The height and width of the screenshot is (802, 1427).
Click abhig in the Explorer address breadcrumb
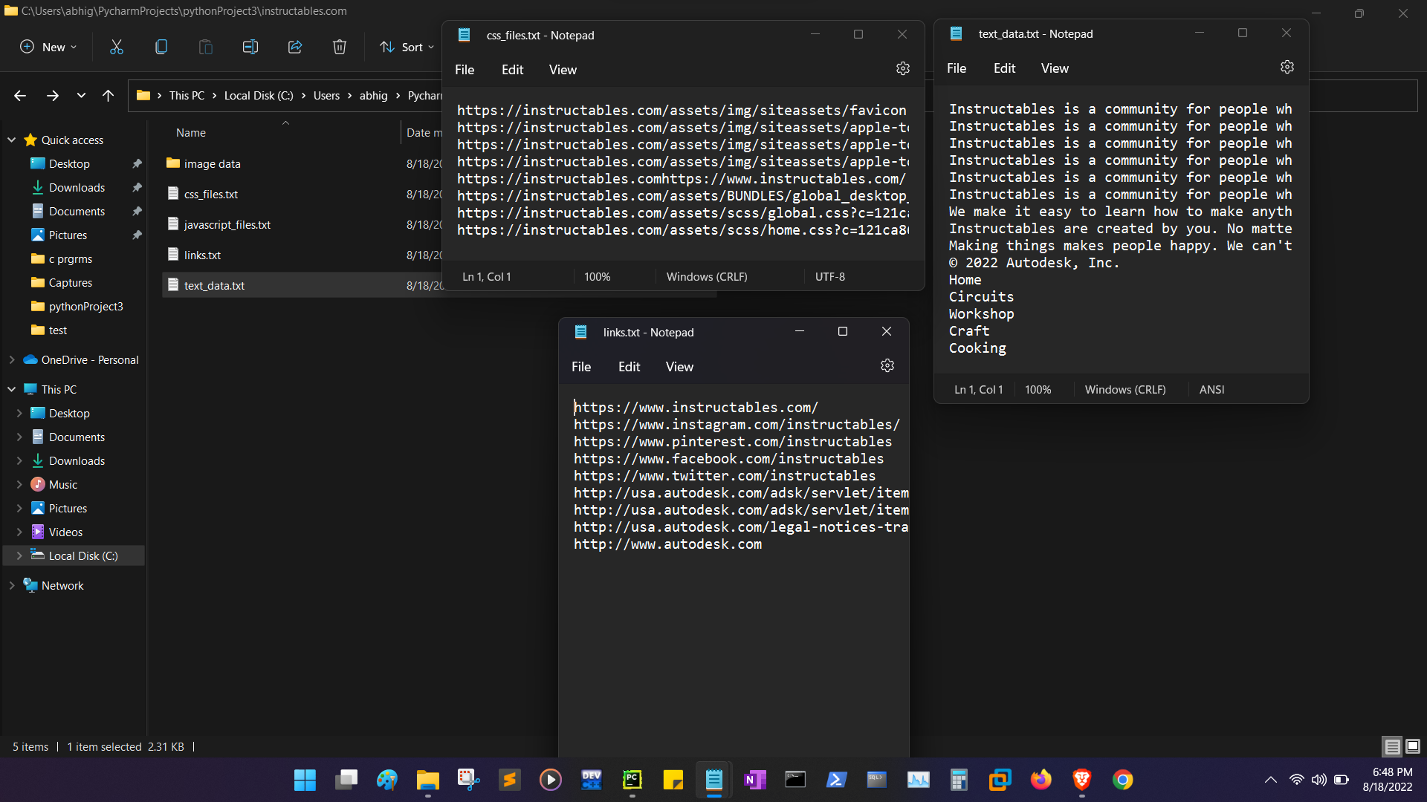[x=373, y=95]
